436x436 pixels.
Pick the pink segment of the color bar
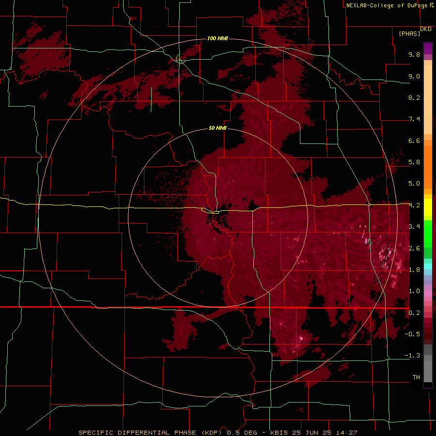[x=428, y=294]
